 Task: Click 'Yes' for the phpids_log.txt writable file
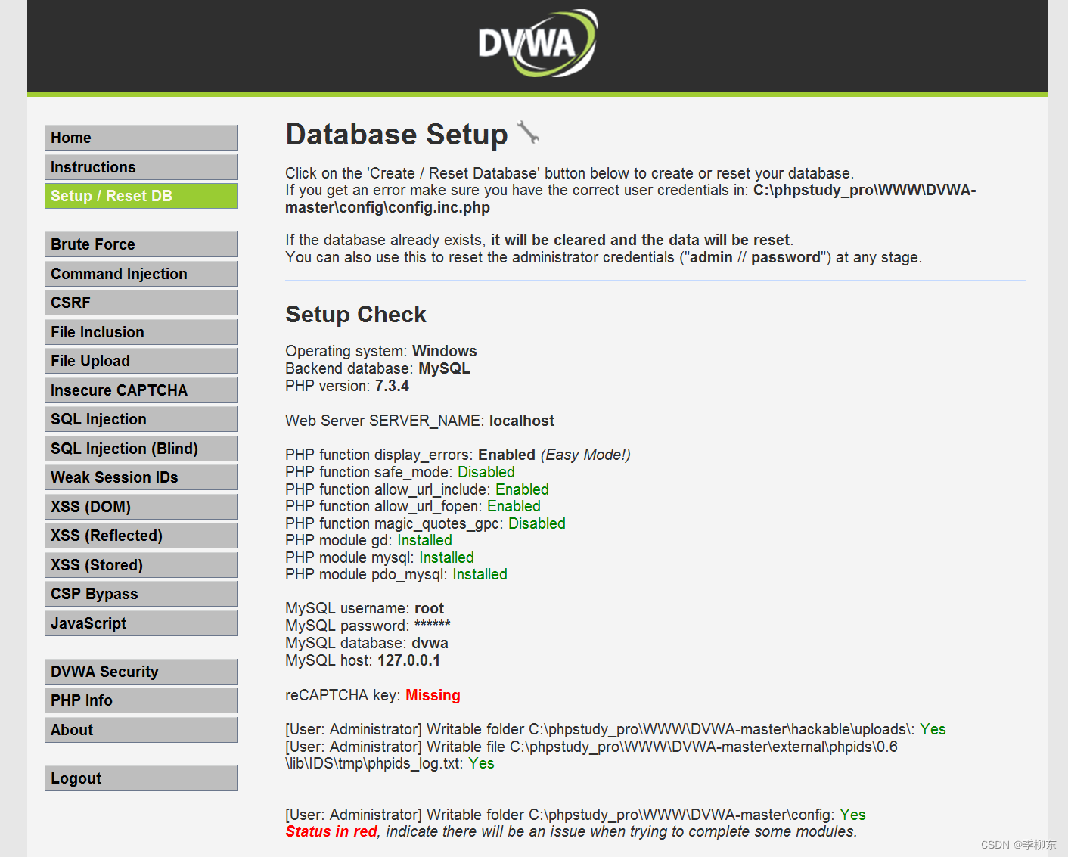click(481, 763)
